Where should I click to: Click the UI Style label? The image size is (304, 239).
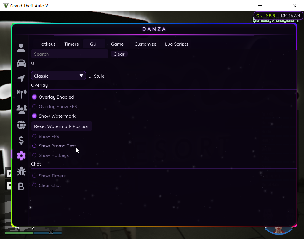96,76
